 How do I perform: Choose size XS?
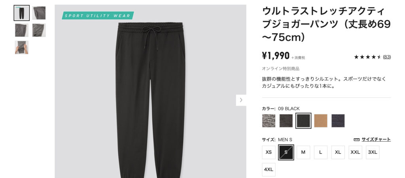tap(269, 152)
